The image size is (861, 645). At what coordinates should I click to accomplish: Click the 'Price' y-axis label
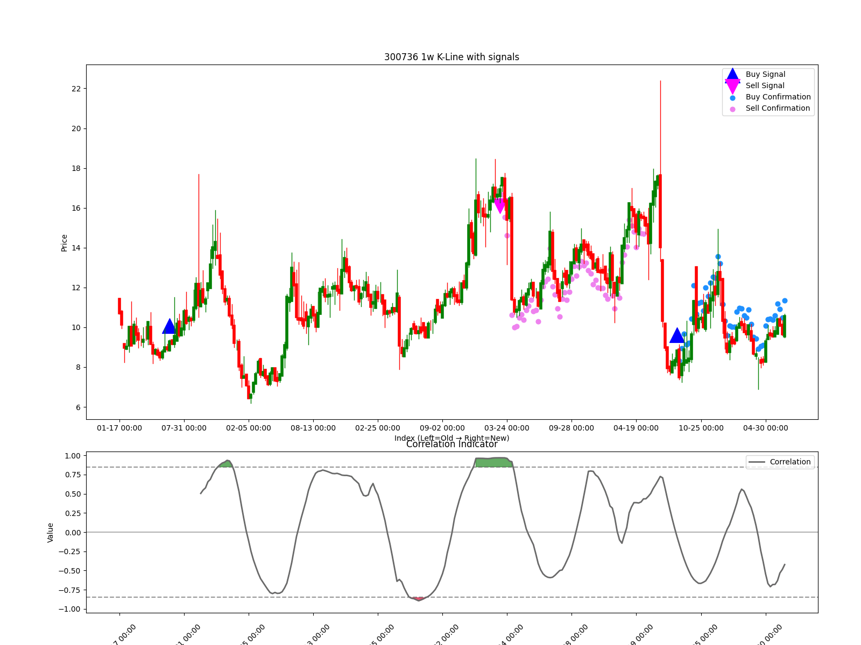click(64, 243)
